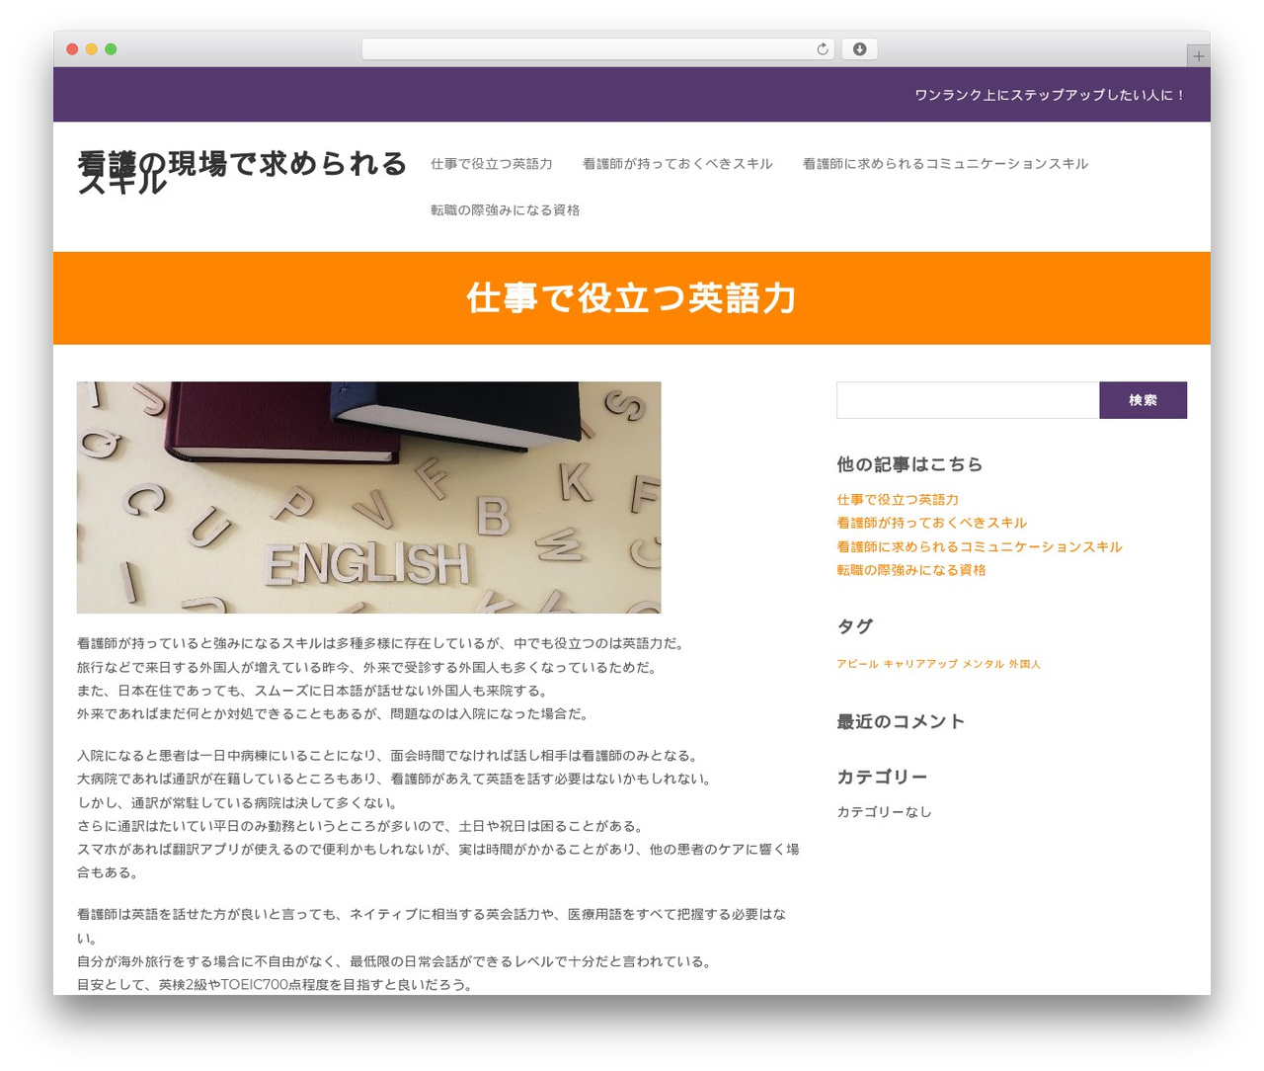Click the line starting 外来であればまだ何とか対処
The image size is (1264, 1071).
coord(333,714)
